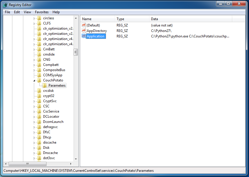Screen dimensions: 249x177
Task: Expand the CLFS key
Action: point(34,24)
